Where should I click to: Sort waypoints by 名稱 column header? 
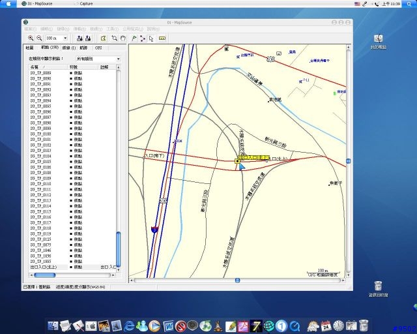coord(48,67)
